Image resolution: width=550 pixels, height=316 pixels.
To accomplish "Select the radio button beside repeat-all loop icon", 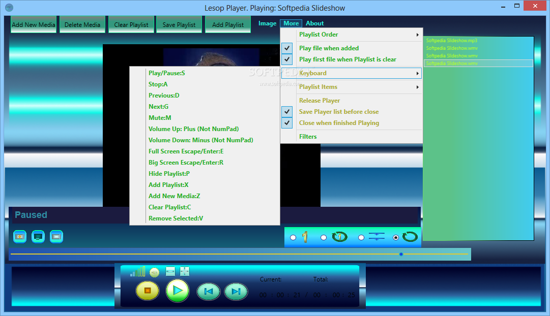I will [396, 238].
